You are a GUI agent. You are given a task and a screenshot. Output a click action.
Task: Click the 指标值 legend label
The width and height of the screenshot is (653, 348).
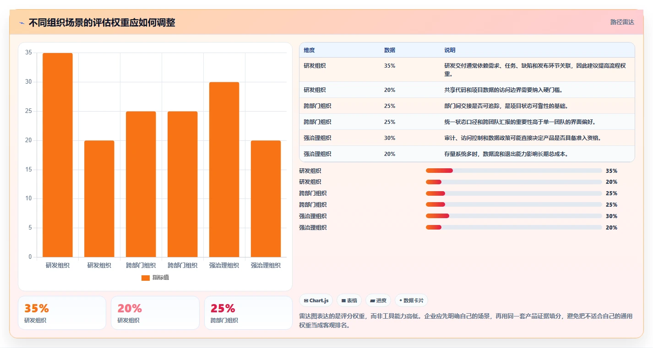point(161,278)
